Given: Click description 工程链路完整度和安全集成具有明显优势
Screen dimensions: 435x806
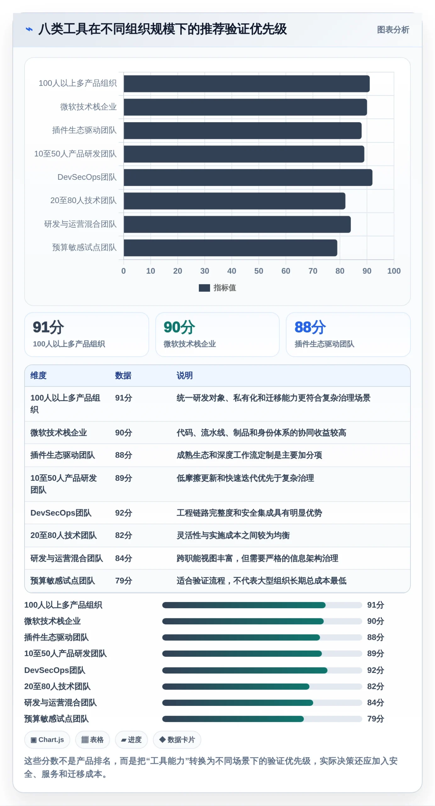Looking at the screenshot, I should pyautogui.click(x=249, y=513).
